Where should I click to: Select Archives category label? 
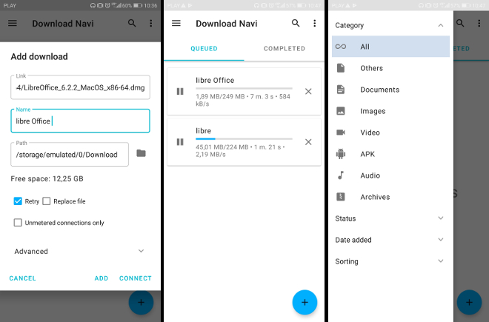click(x=375, y=197)
